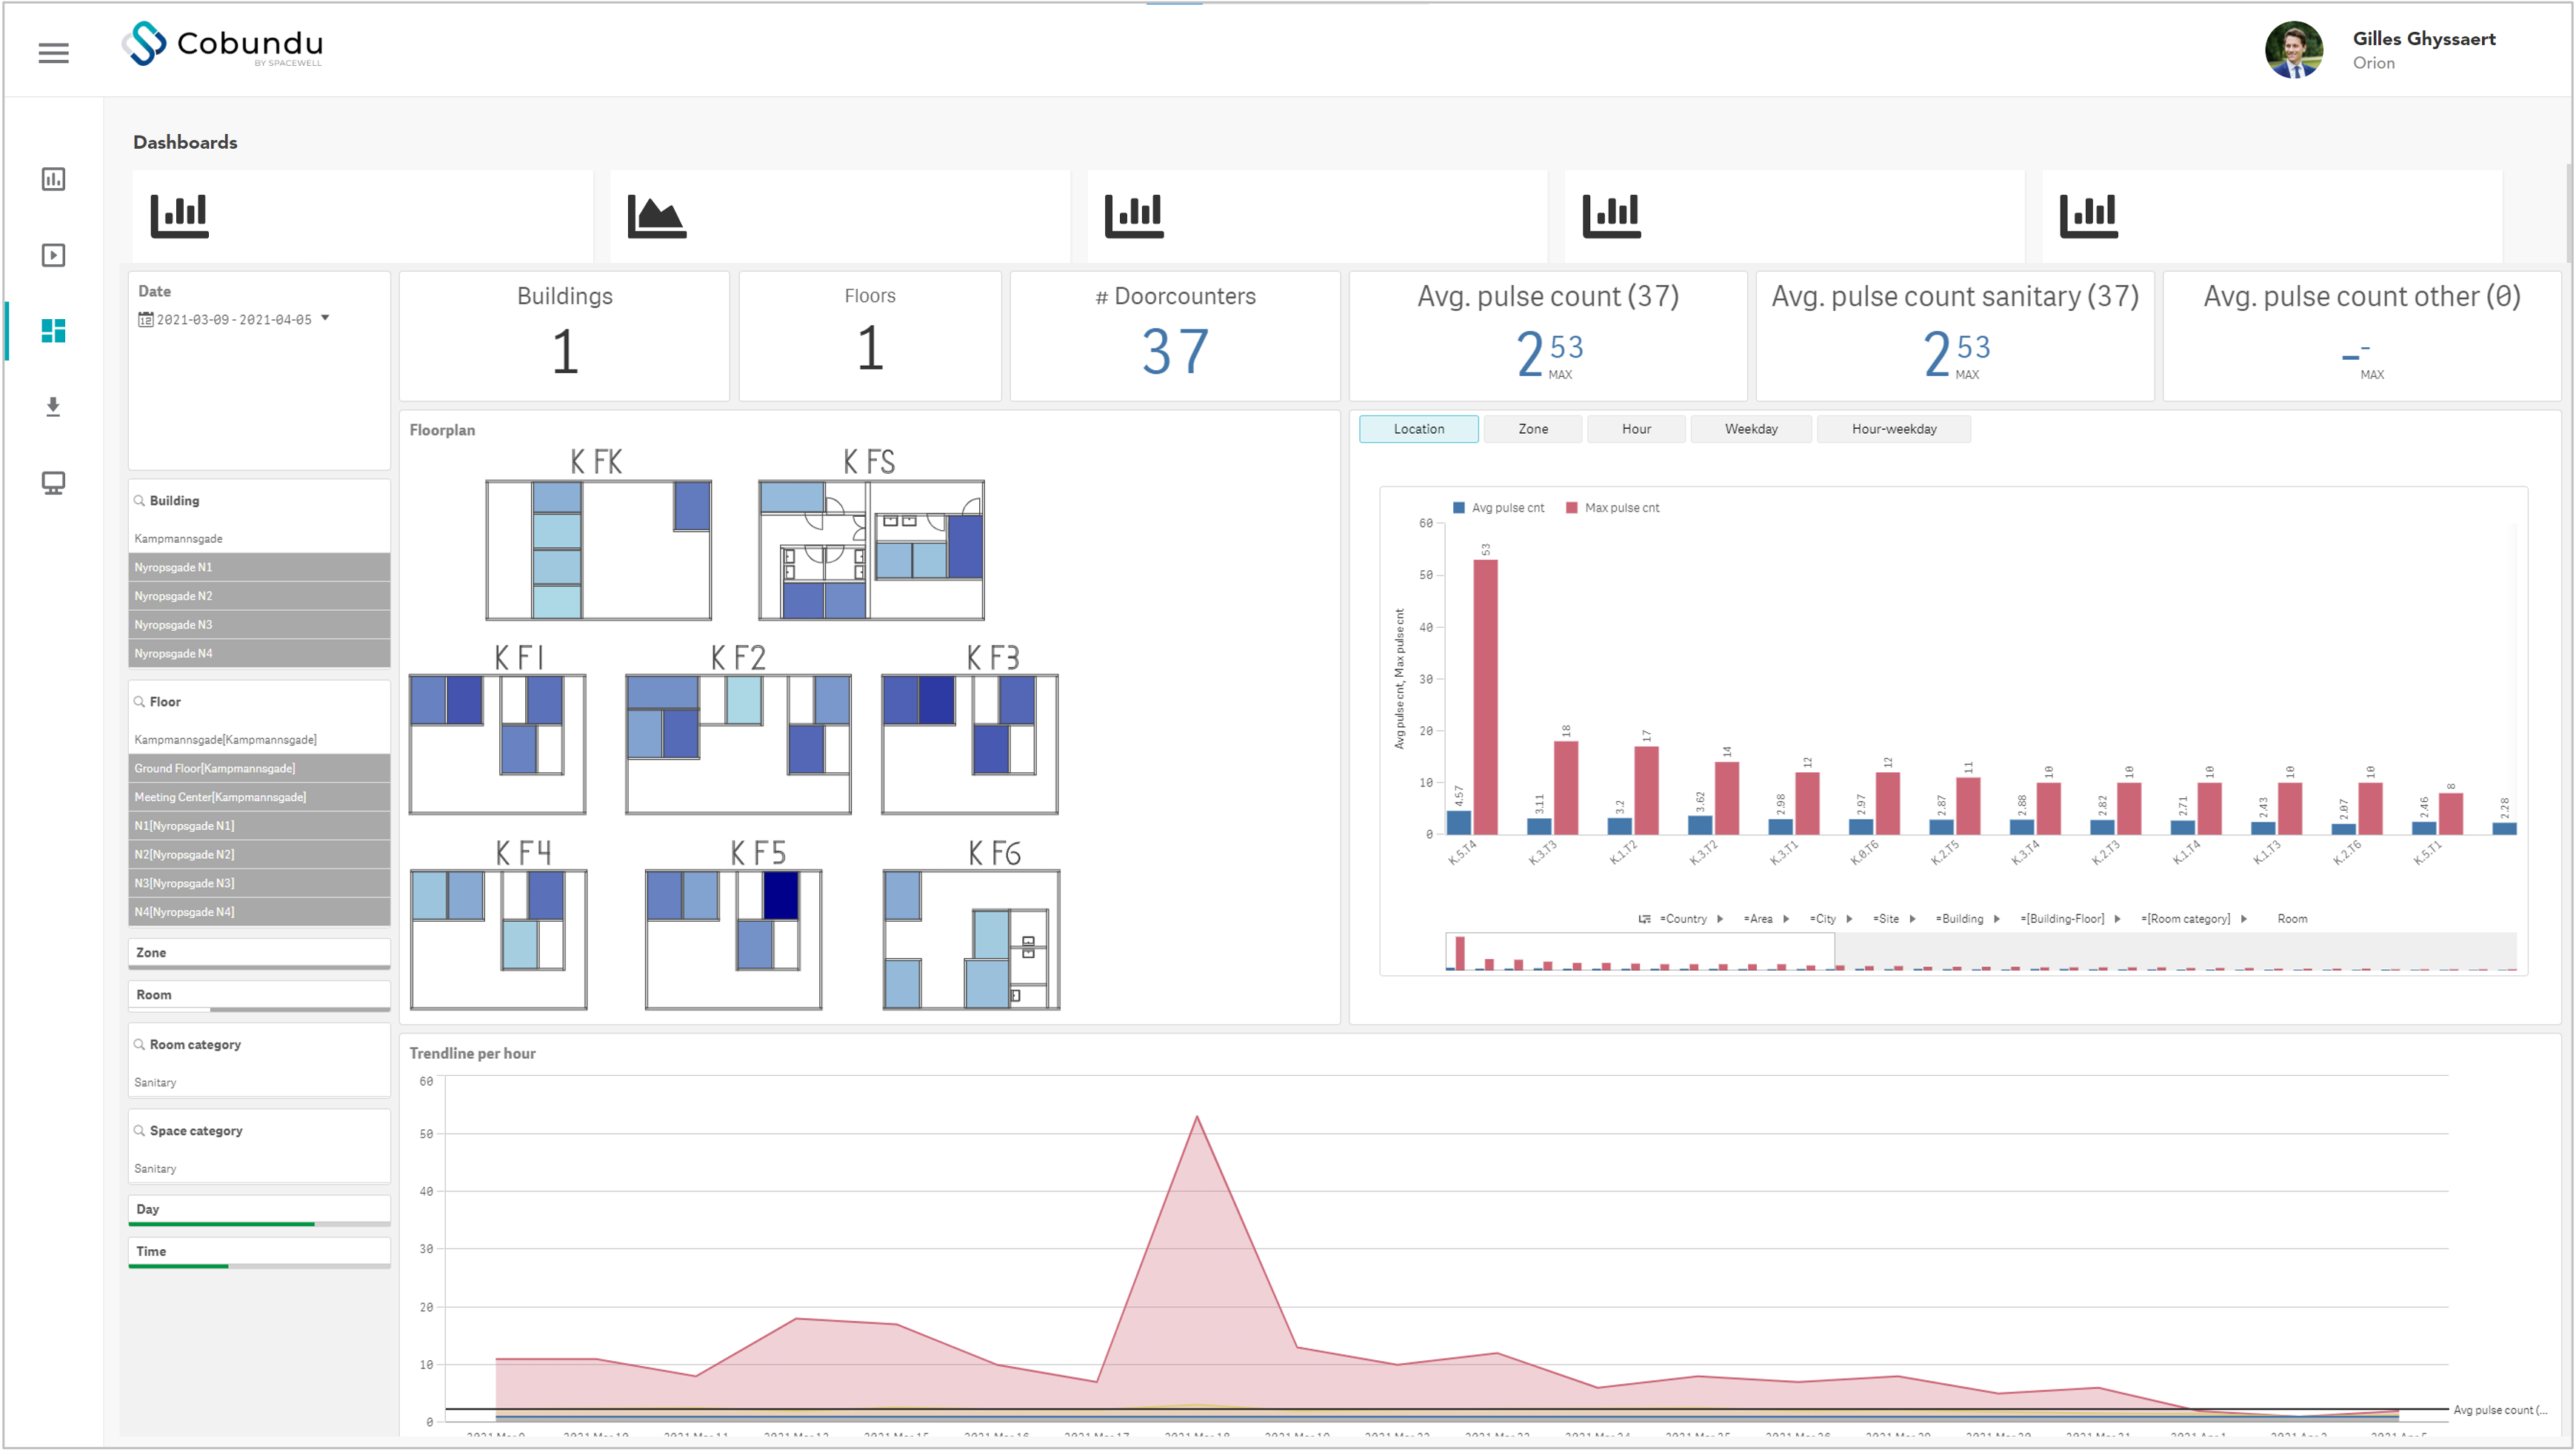Expand the date range dropdown arrow
This screenshot has width=2576, height=1452.
[x=325, y=318]
